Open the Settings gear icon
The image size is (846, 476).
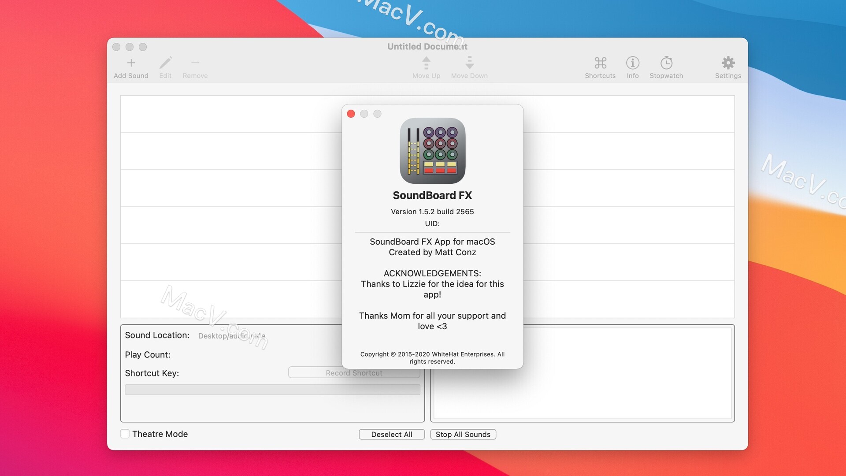[728, 63]
